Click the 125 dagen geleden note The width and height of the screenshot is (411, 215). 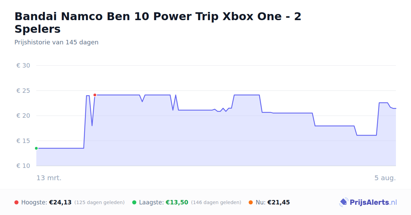[x=99, y=203]
